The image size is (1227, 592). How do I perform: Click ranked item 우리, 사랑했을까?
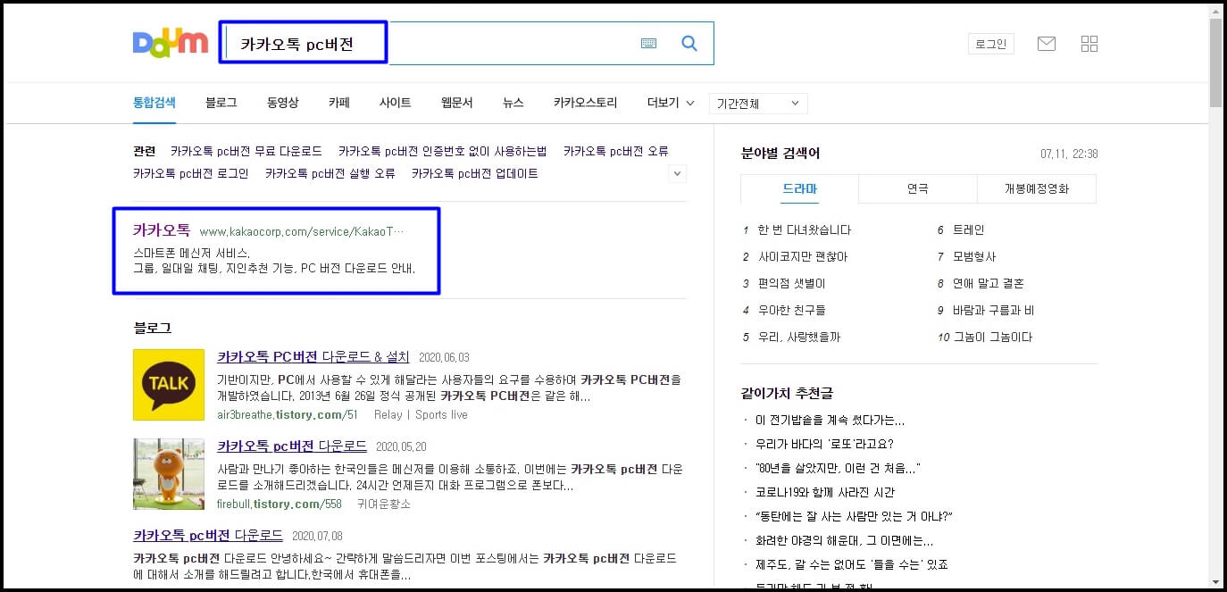798,337
